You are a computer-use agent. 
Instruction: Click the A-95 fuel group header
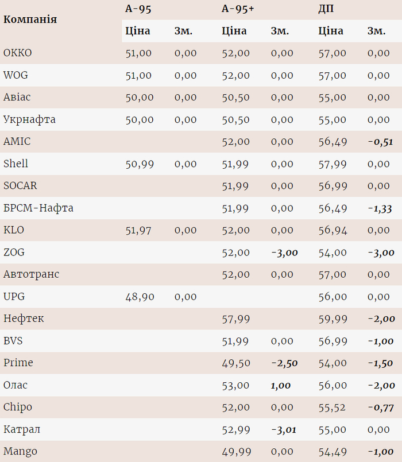click(x=138, y=9)
